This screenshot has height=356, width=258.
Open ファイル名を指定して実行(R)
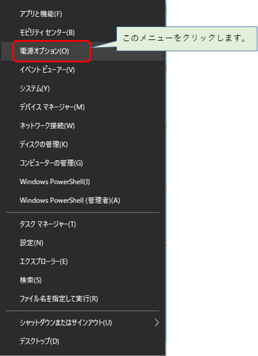82,299
